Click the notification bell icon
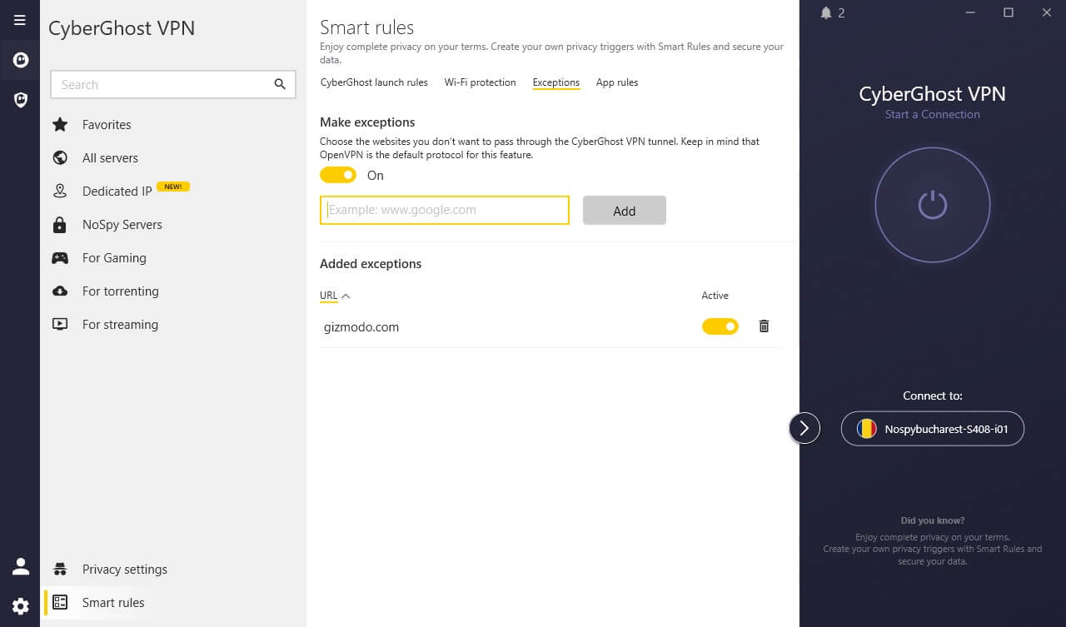1066x627 pixels. pyautogui.click(x=826, y=12)
